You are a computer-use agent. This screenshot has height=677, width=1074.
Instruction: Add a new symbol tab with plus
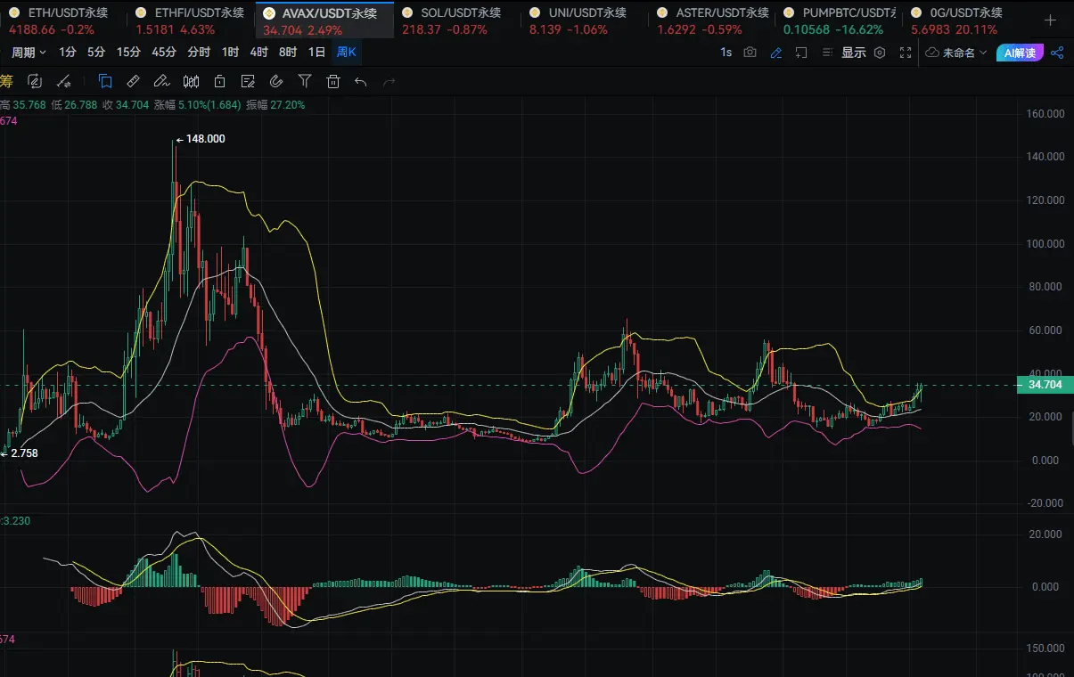(x=1050, y=20)
